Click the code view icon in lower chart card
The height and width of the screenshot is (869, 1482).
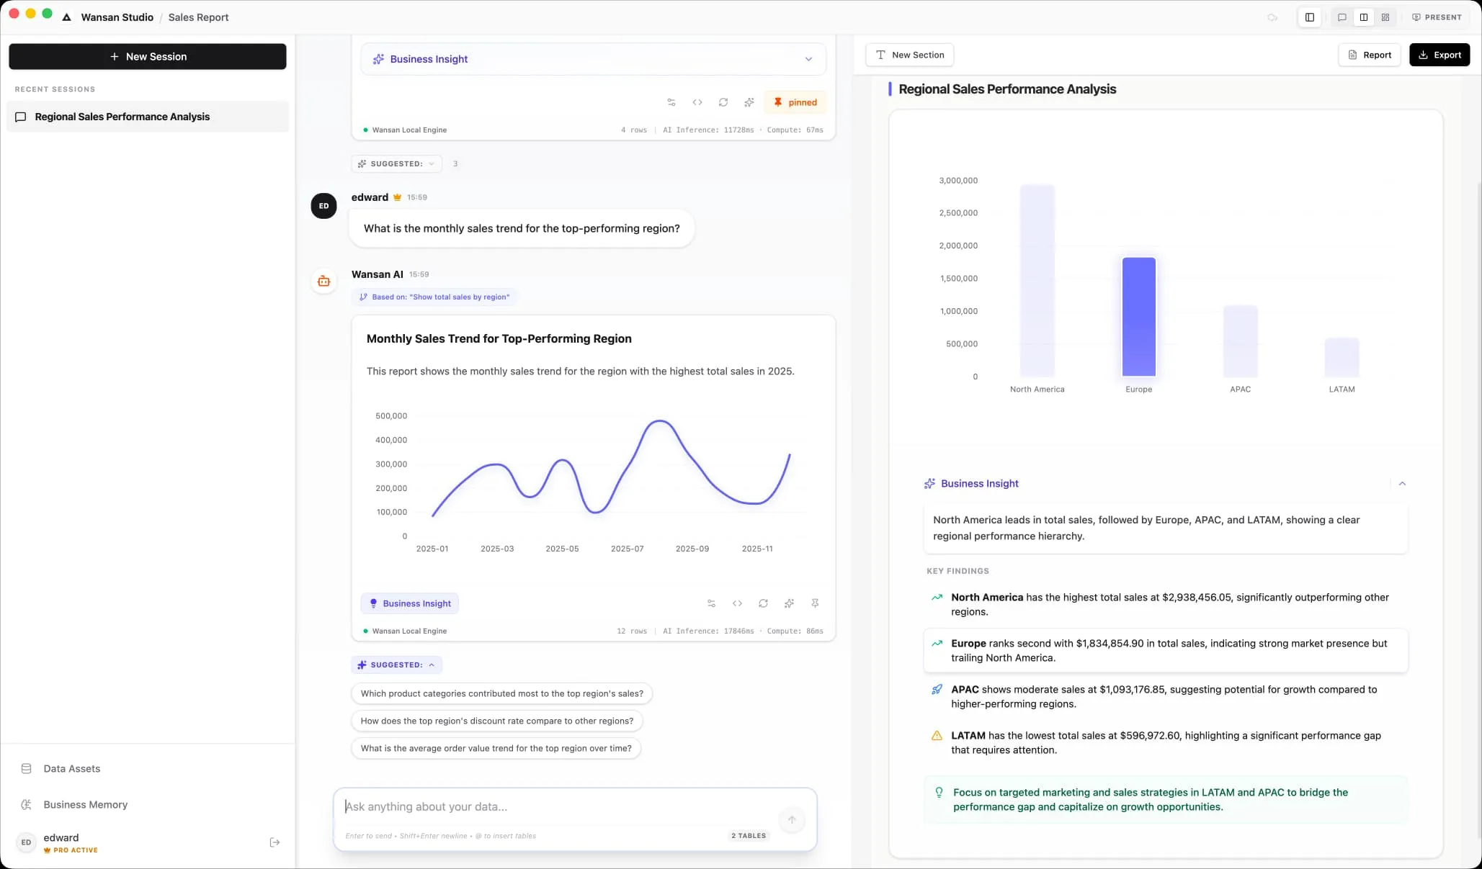[737, 603]
